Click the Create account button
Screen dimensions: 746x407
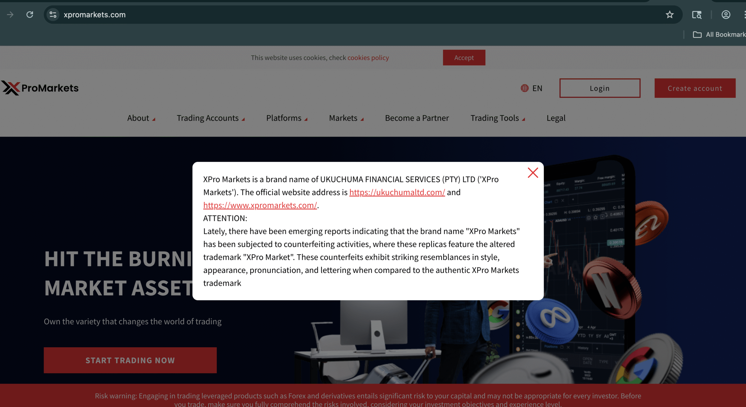pyautogui.click(x=695, y=88)
